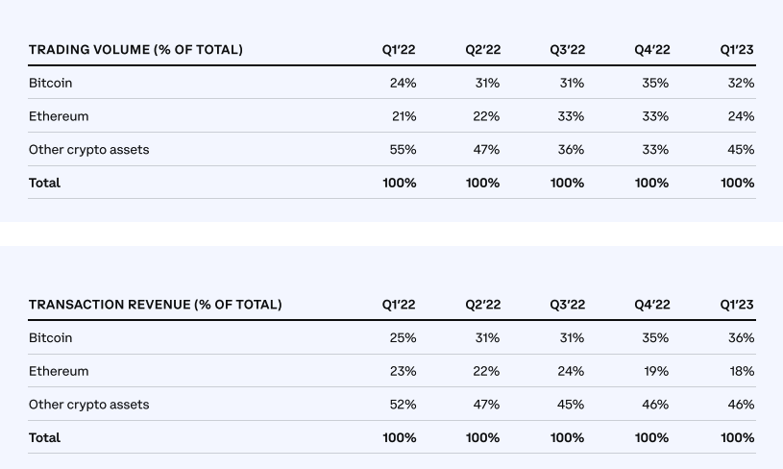Viewport: 783px width, 469px height.
Task: Select Other crypto assets label in Transaction Revenue table
Action: coord(88,405)
